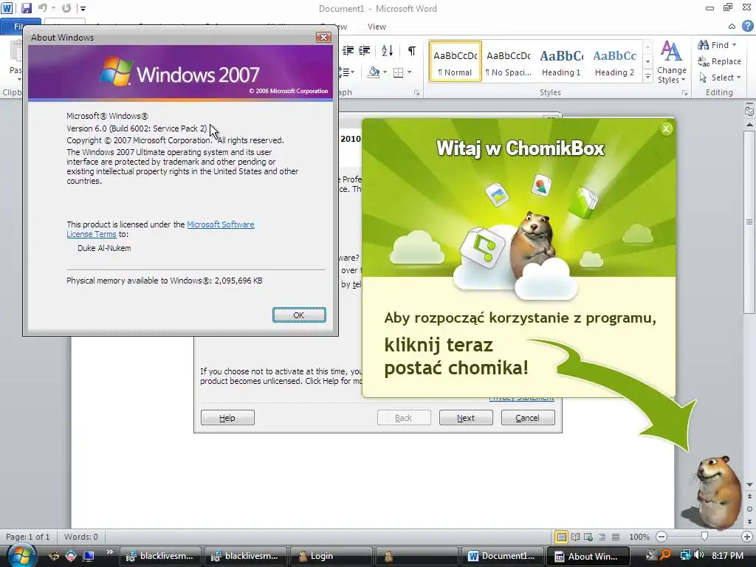Screen dimensions: 756x567
Task: Click Find in the Editing group
Action: (x=713, y=45)
